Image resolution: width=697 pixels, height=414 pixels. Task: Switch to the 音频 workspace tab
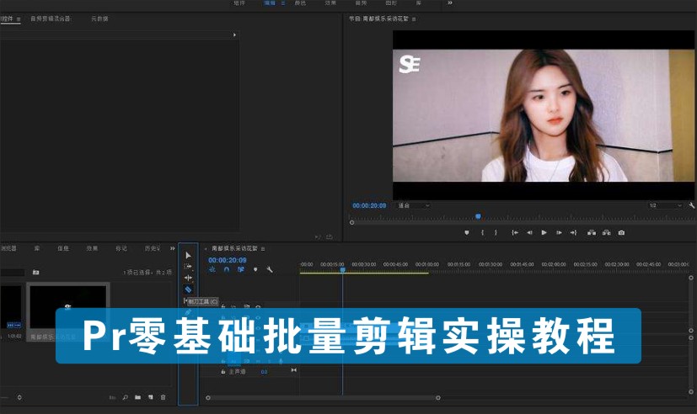pyautogui.click(x=361, y=3)
